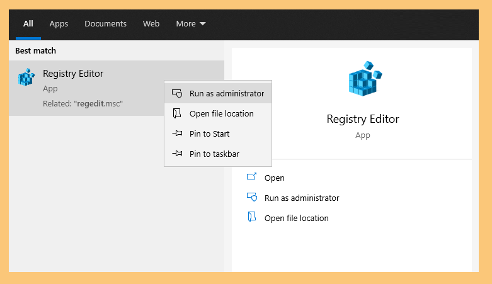Click the folder icon beside context menu Open file location
The image size is (492, 284).
coord(177,113)
